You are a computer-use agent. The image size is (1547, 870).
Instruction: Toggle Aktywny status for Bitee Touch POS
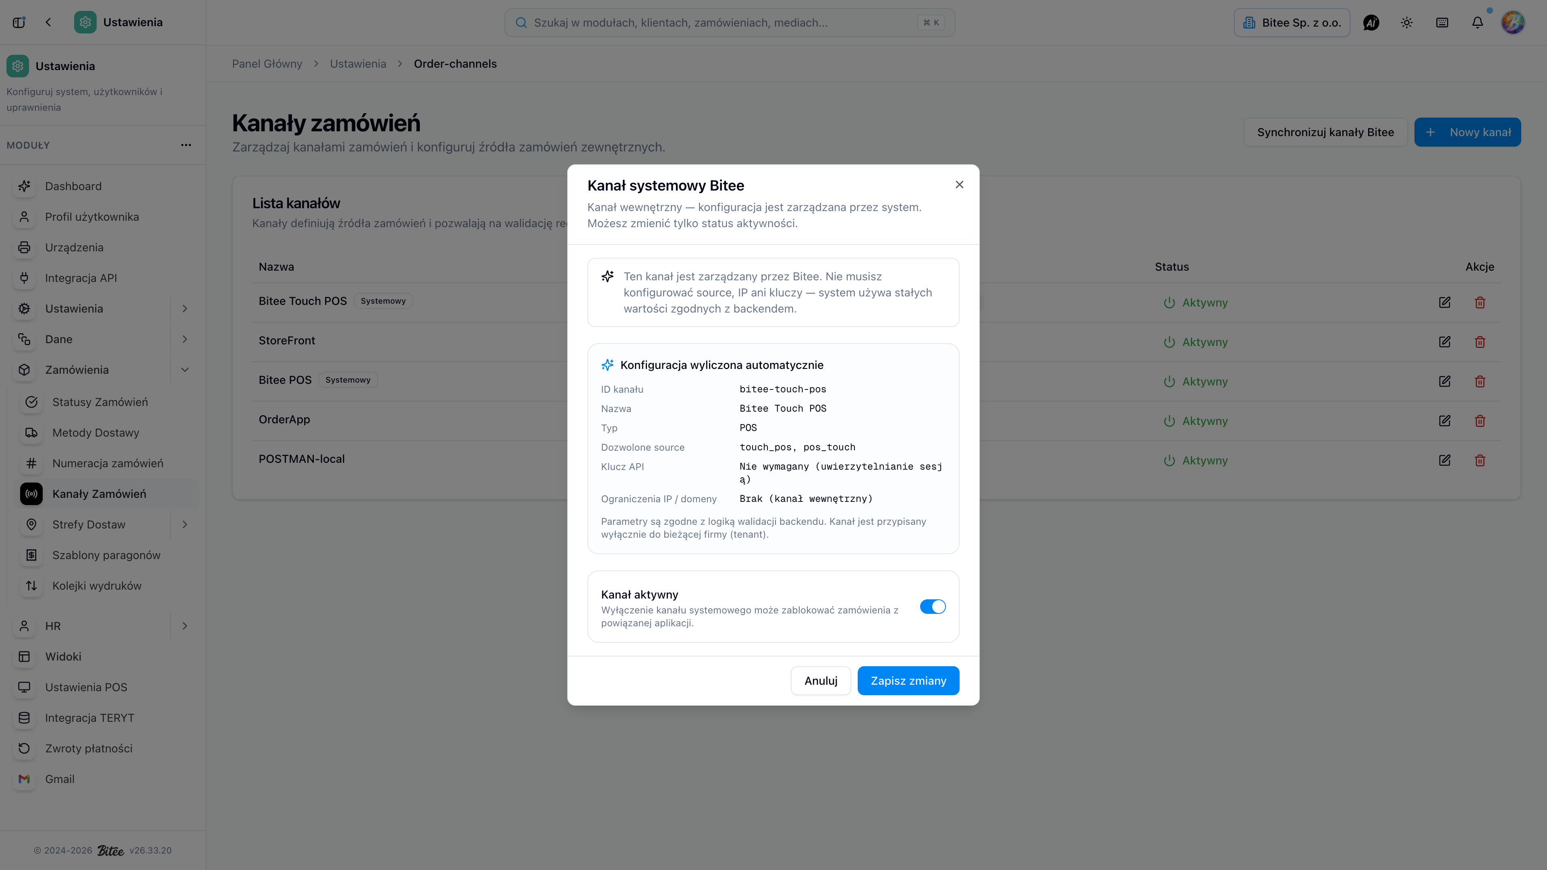1195,302
